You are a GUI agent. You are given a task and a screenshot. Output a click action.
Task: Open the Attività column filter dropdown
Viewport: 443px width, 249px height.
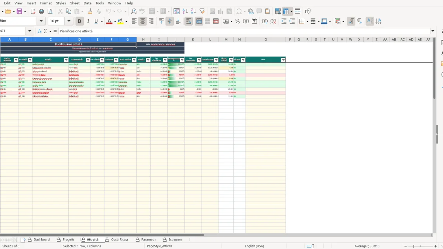point(66,60)
